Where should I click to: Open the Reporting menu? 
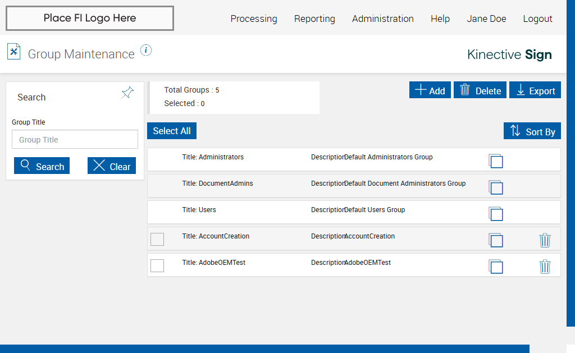[314, 19]
